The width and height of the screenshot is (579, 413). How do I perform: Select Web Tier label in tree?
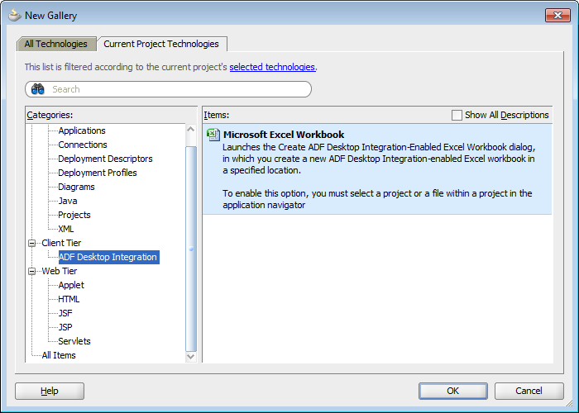coord(60,271)
